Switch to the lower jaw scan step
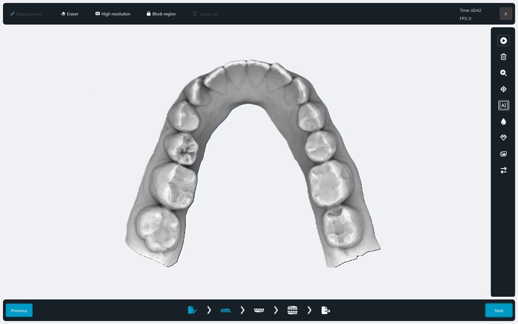518x324 pixels. 259,311
